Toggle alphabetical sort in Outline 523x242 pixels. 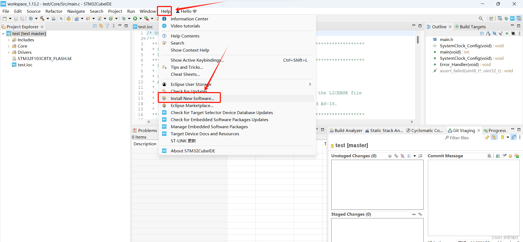coord(488,33)
